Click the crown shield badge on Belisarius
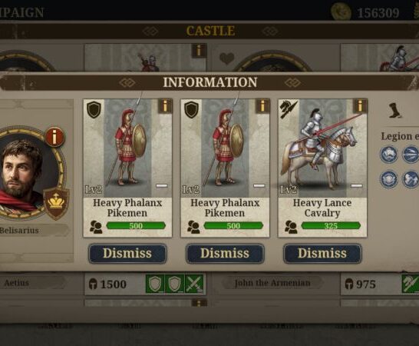The width and height of the screenshot is (419, 346). click(x=56, y=203)
